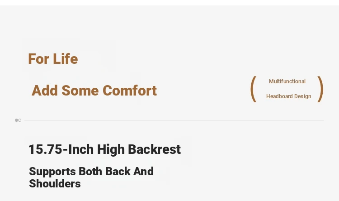Click the "15.75-Inch" measurement text
This screenshot has height=201, width=339.
[x=48, y=149]
